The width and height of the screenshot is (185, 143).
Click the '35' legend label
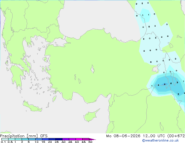(x=70, y=142)
